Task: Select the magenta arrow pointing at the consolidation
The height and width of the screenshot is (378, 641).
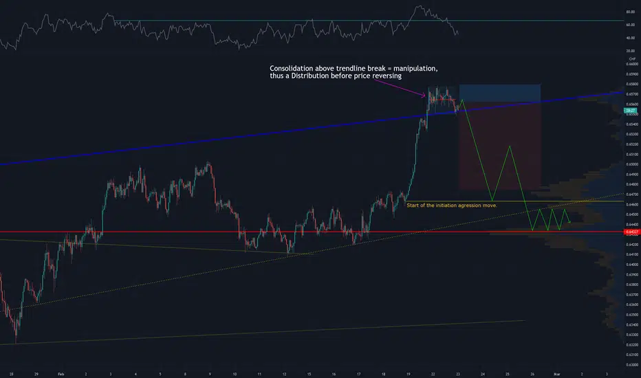Action: tap(400, 88)
